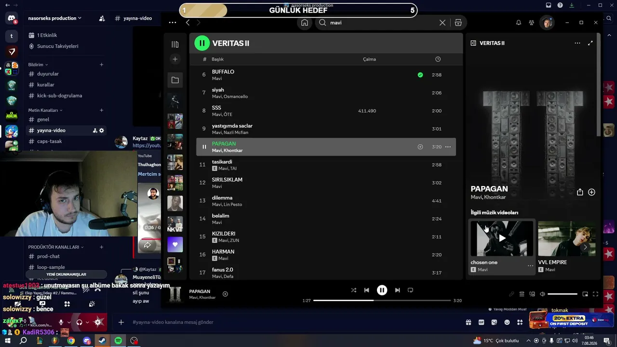This screenshot has width=617, height=347.
Task: Share PAPAGAN from now playing panel
Action: click(x=580, y=192)
